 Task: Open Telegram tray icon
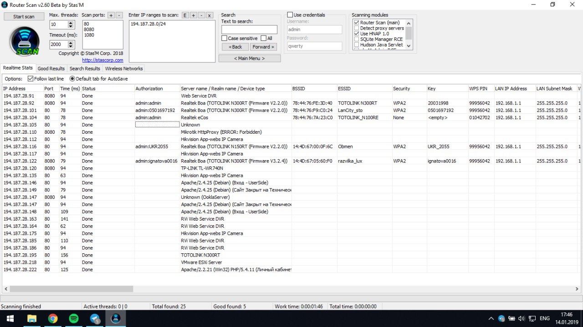[x=501, y=318]
